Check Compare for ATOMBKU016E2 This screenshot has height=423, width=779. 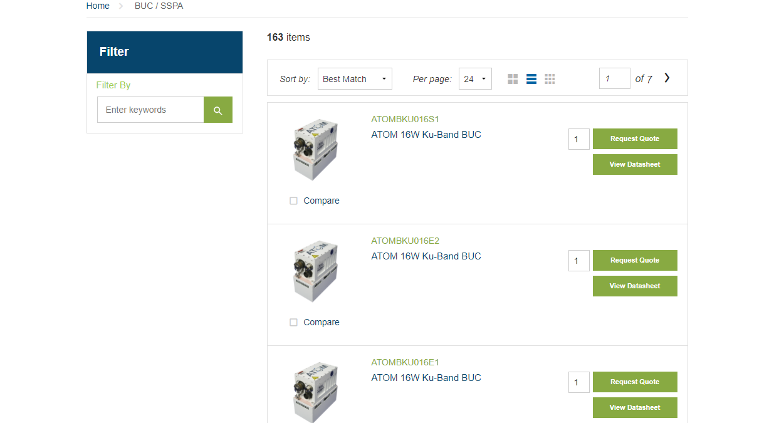tap(293, 322)
